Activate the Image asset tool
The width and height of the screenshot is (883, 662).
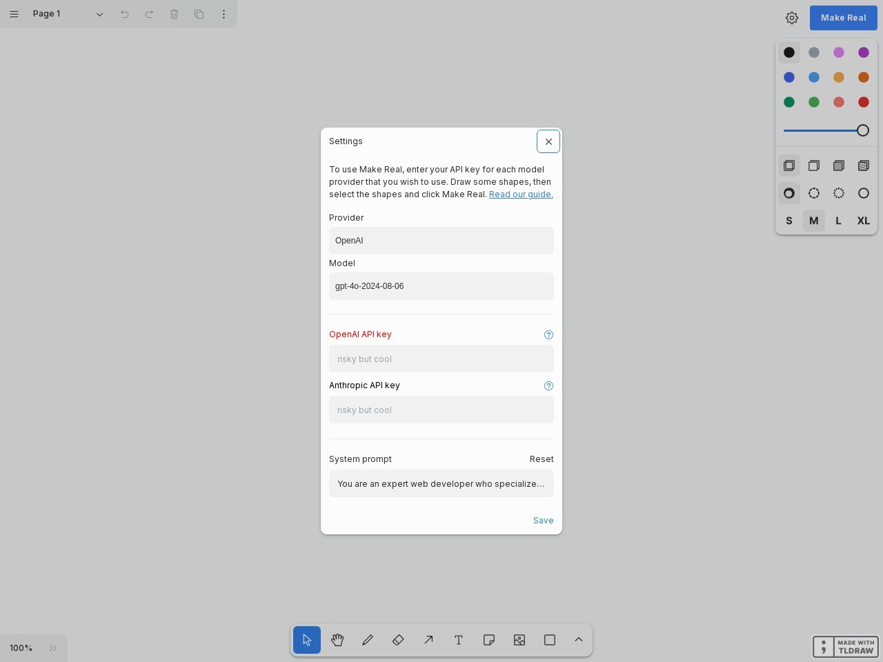[519, 640]
